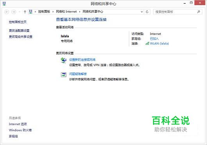Screen dimensions: 207x145
Task: Expand the chevron after 网络和 Internet breadcrumb
Action: click(80, 12)
